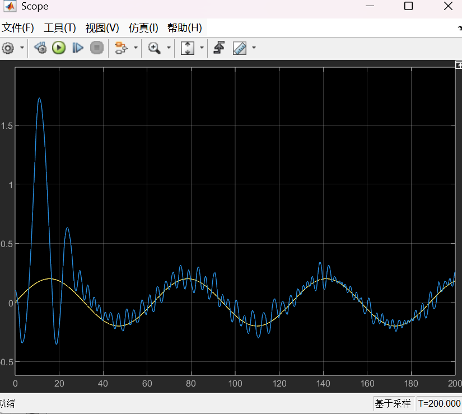Image resolution: width=462 pixels, height=414 pixels.
Task: Open the Scope configuration properties gear
Action: [x=8, y=48]
